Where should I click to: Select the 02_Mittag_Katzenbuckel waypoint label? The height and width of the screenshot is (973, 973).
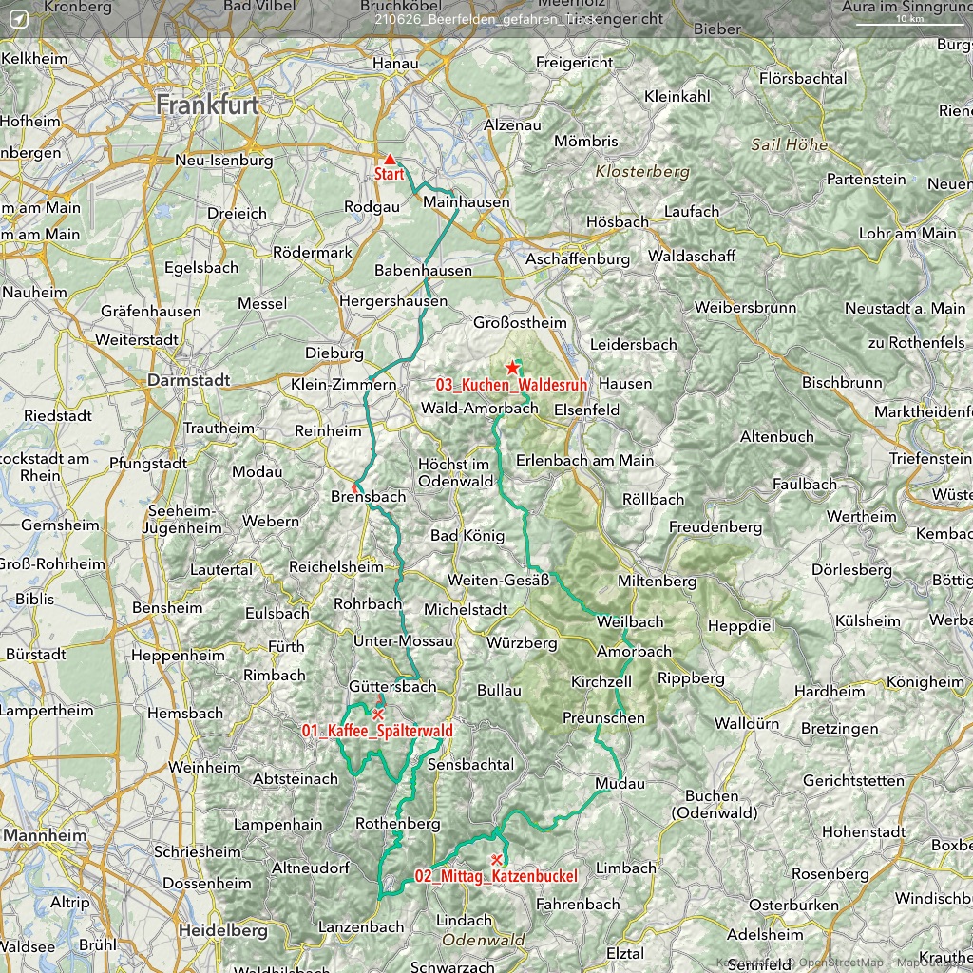coord(495,876)
